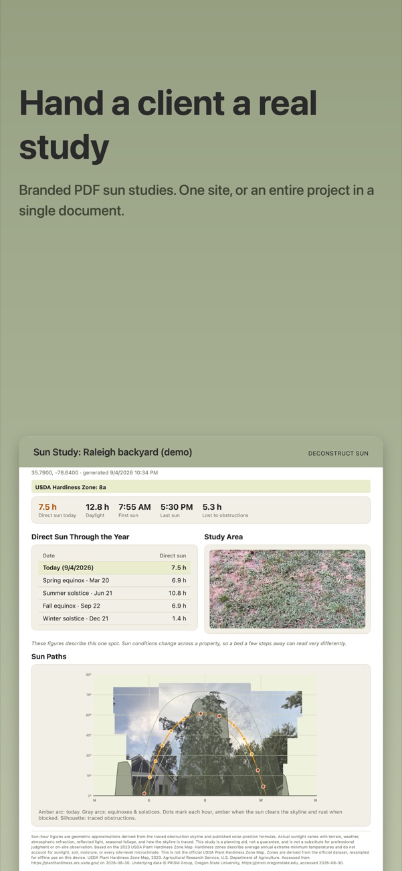402x871 pixels.
Task: Click the 90° axis label on chart
Action: (89, 675)
